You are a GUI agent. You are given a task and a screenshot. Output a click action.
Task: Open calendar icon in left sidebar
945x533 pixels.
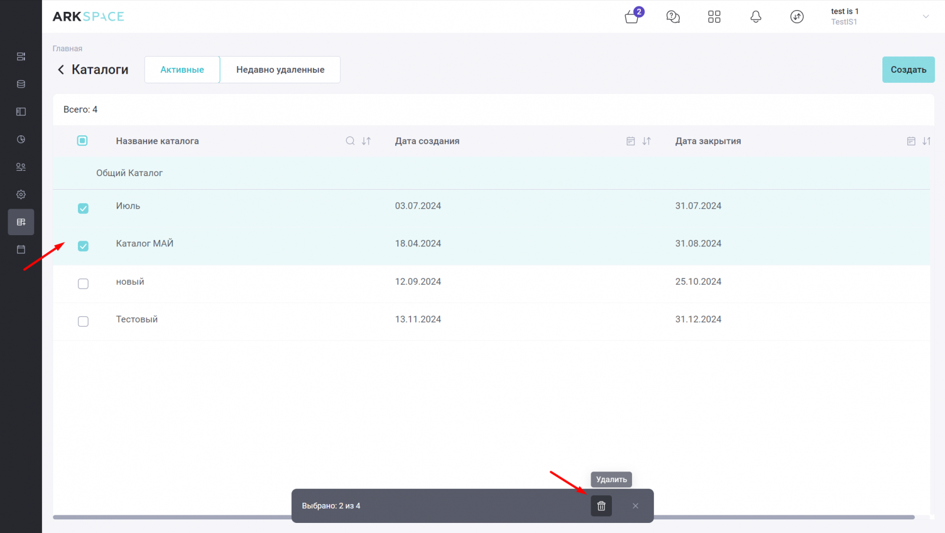(x=21, y=249)
